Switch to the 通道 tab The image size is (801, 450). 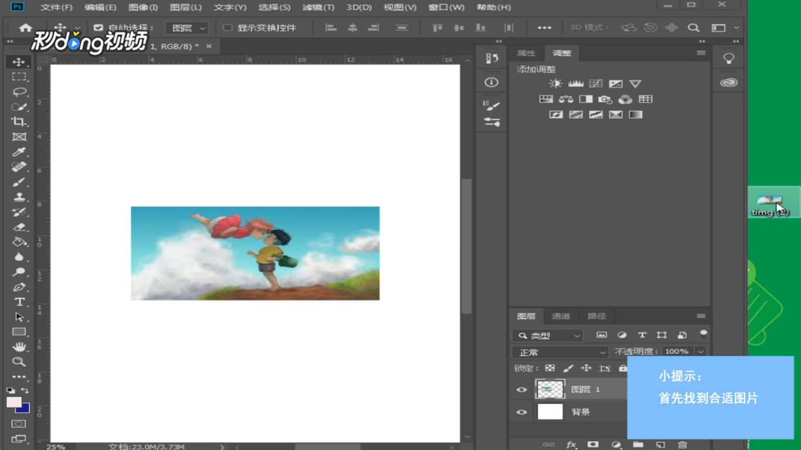coord(561,316)
